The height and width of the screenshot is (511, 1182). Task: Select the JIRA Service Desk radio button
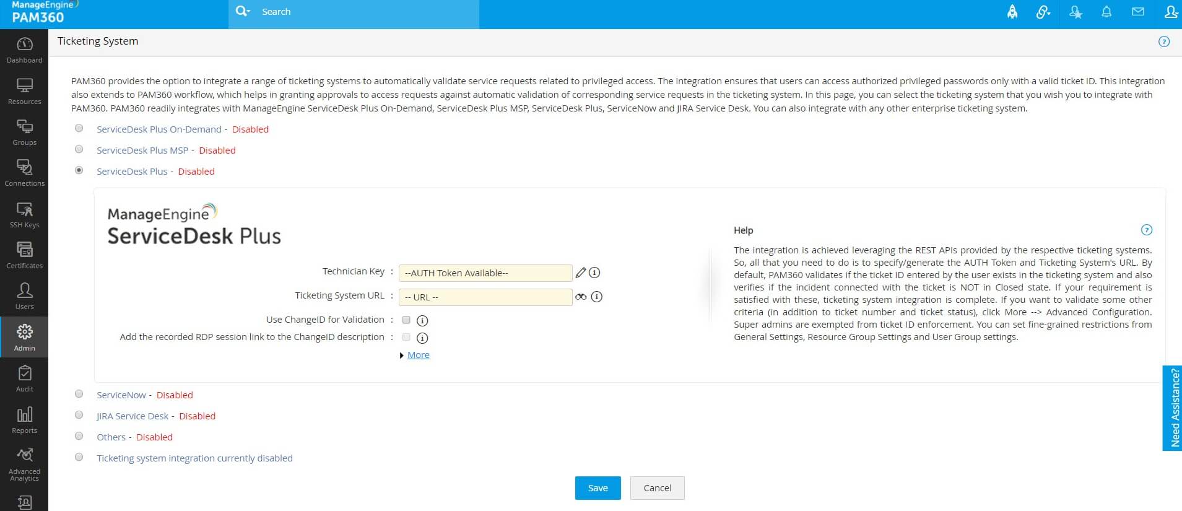(x=79, y=415)
